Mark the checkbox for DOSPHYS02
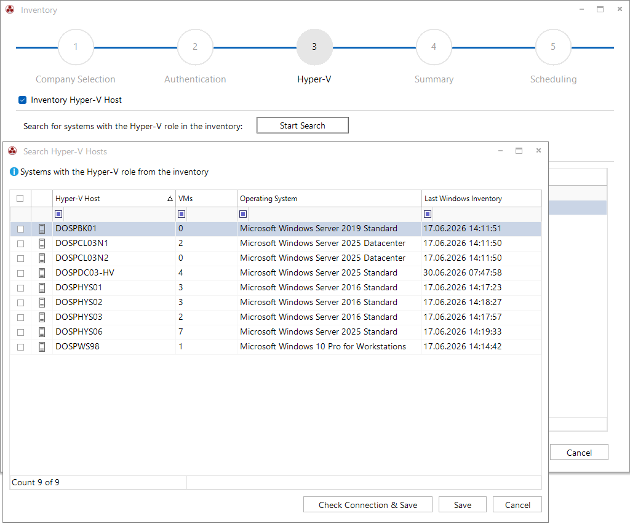Screen dimensions: 630x524 tap(20, 303)
